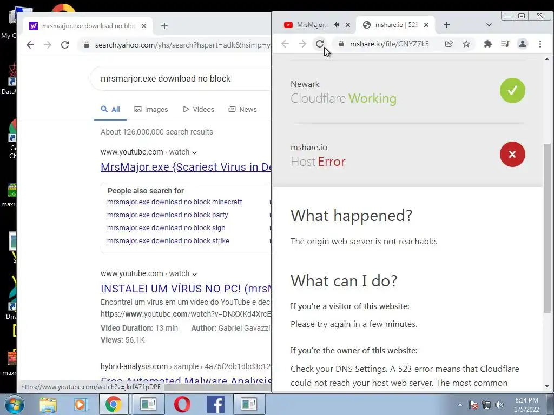This screenshot has height=415, width=554.
Task: Open the Extensions puzzle icon
Action: pyautogui.click(x=488, y=44)
